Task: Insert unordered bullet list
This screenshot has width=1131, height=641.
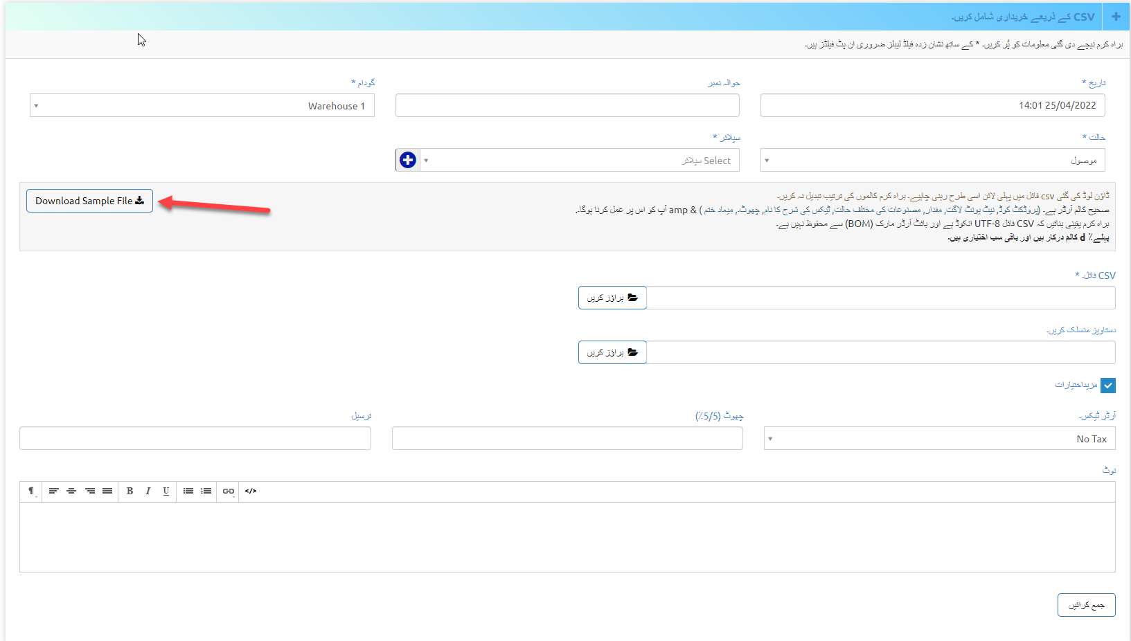Action: (188, 491)
